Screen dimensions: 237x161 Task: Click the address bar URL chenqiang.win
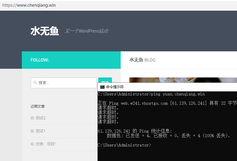29,5
